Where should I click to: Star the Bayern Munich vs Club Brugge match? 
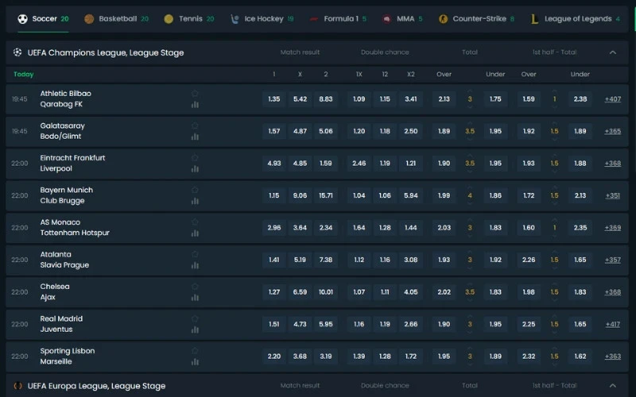coord(195,190)
